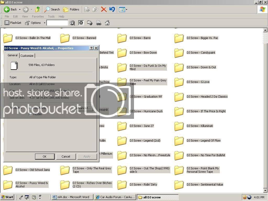Screen dimensions: 268x201
Task: Toggle the Read-only checkbox
Action: [31, 108]
